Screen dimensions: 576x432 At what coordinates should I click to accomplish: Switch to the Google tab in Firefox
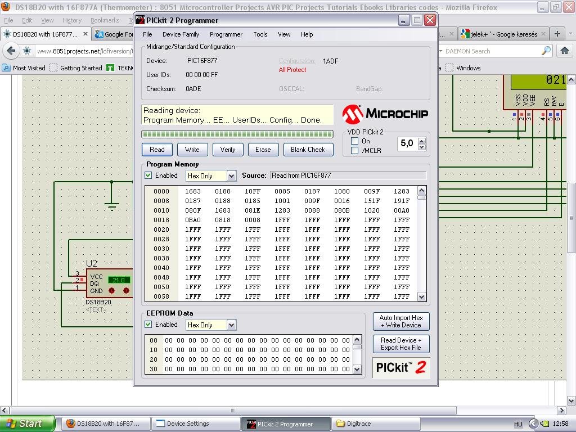[113, 34]
